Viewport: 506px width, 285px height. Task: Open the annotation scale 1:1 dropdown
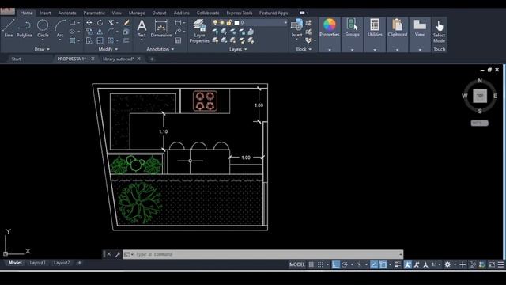coord(436,264)
